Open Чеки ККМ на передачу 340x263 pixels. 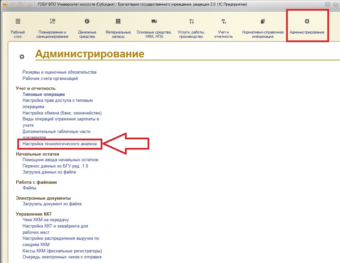point(46,220)
